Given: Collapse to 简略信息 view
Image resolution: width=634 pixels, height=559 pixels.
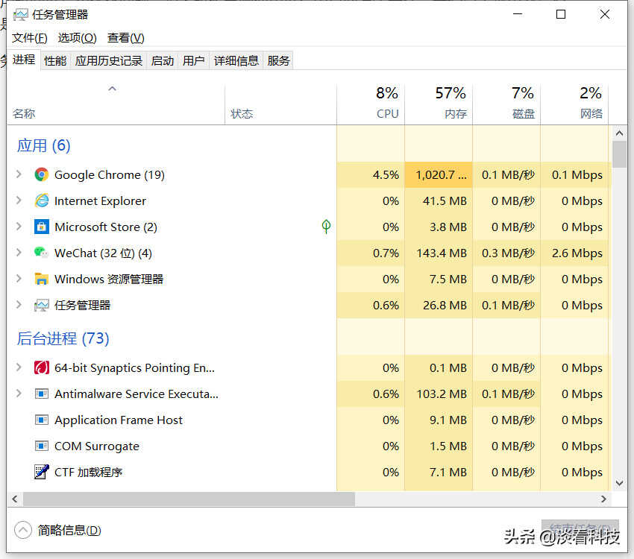Looking at the screenshot, I should 58,531.
